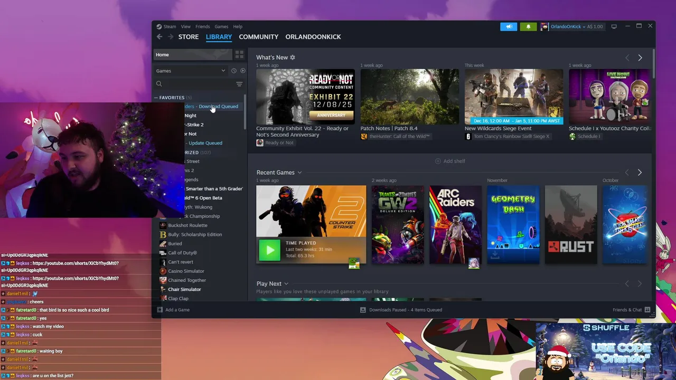Open the Games menu
Viewport: 676px width, 380px height.
tap(221, 26)
